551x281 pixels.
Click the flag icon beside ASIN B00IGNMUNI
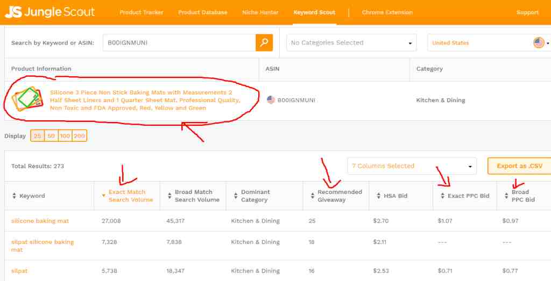coord(271,100)
